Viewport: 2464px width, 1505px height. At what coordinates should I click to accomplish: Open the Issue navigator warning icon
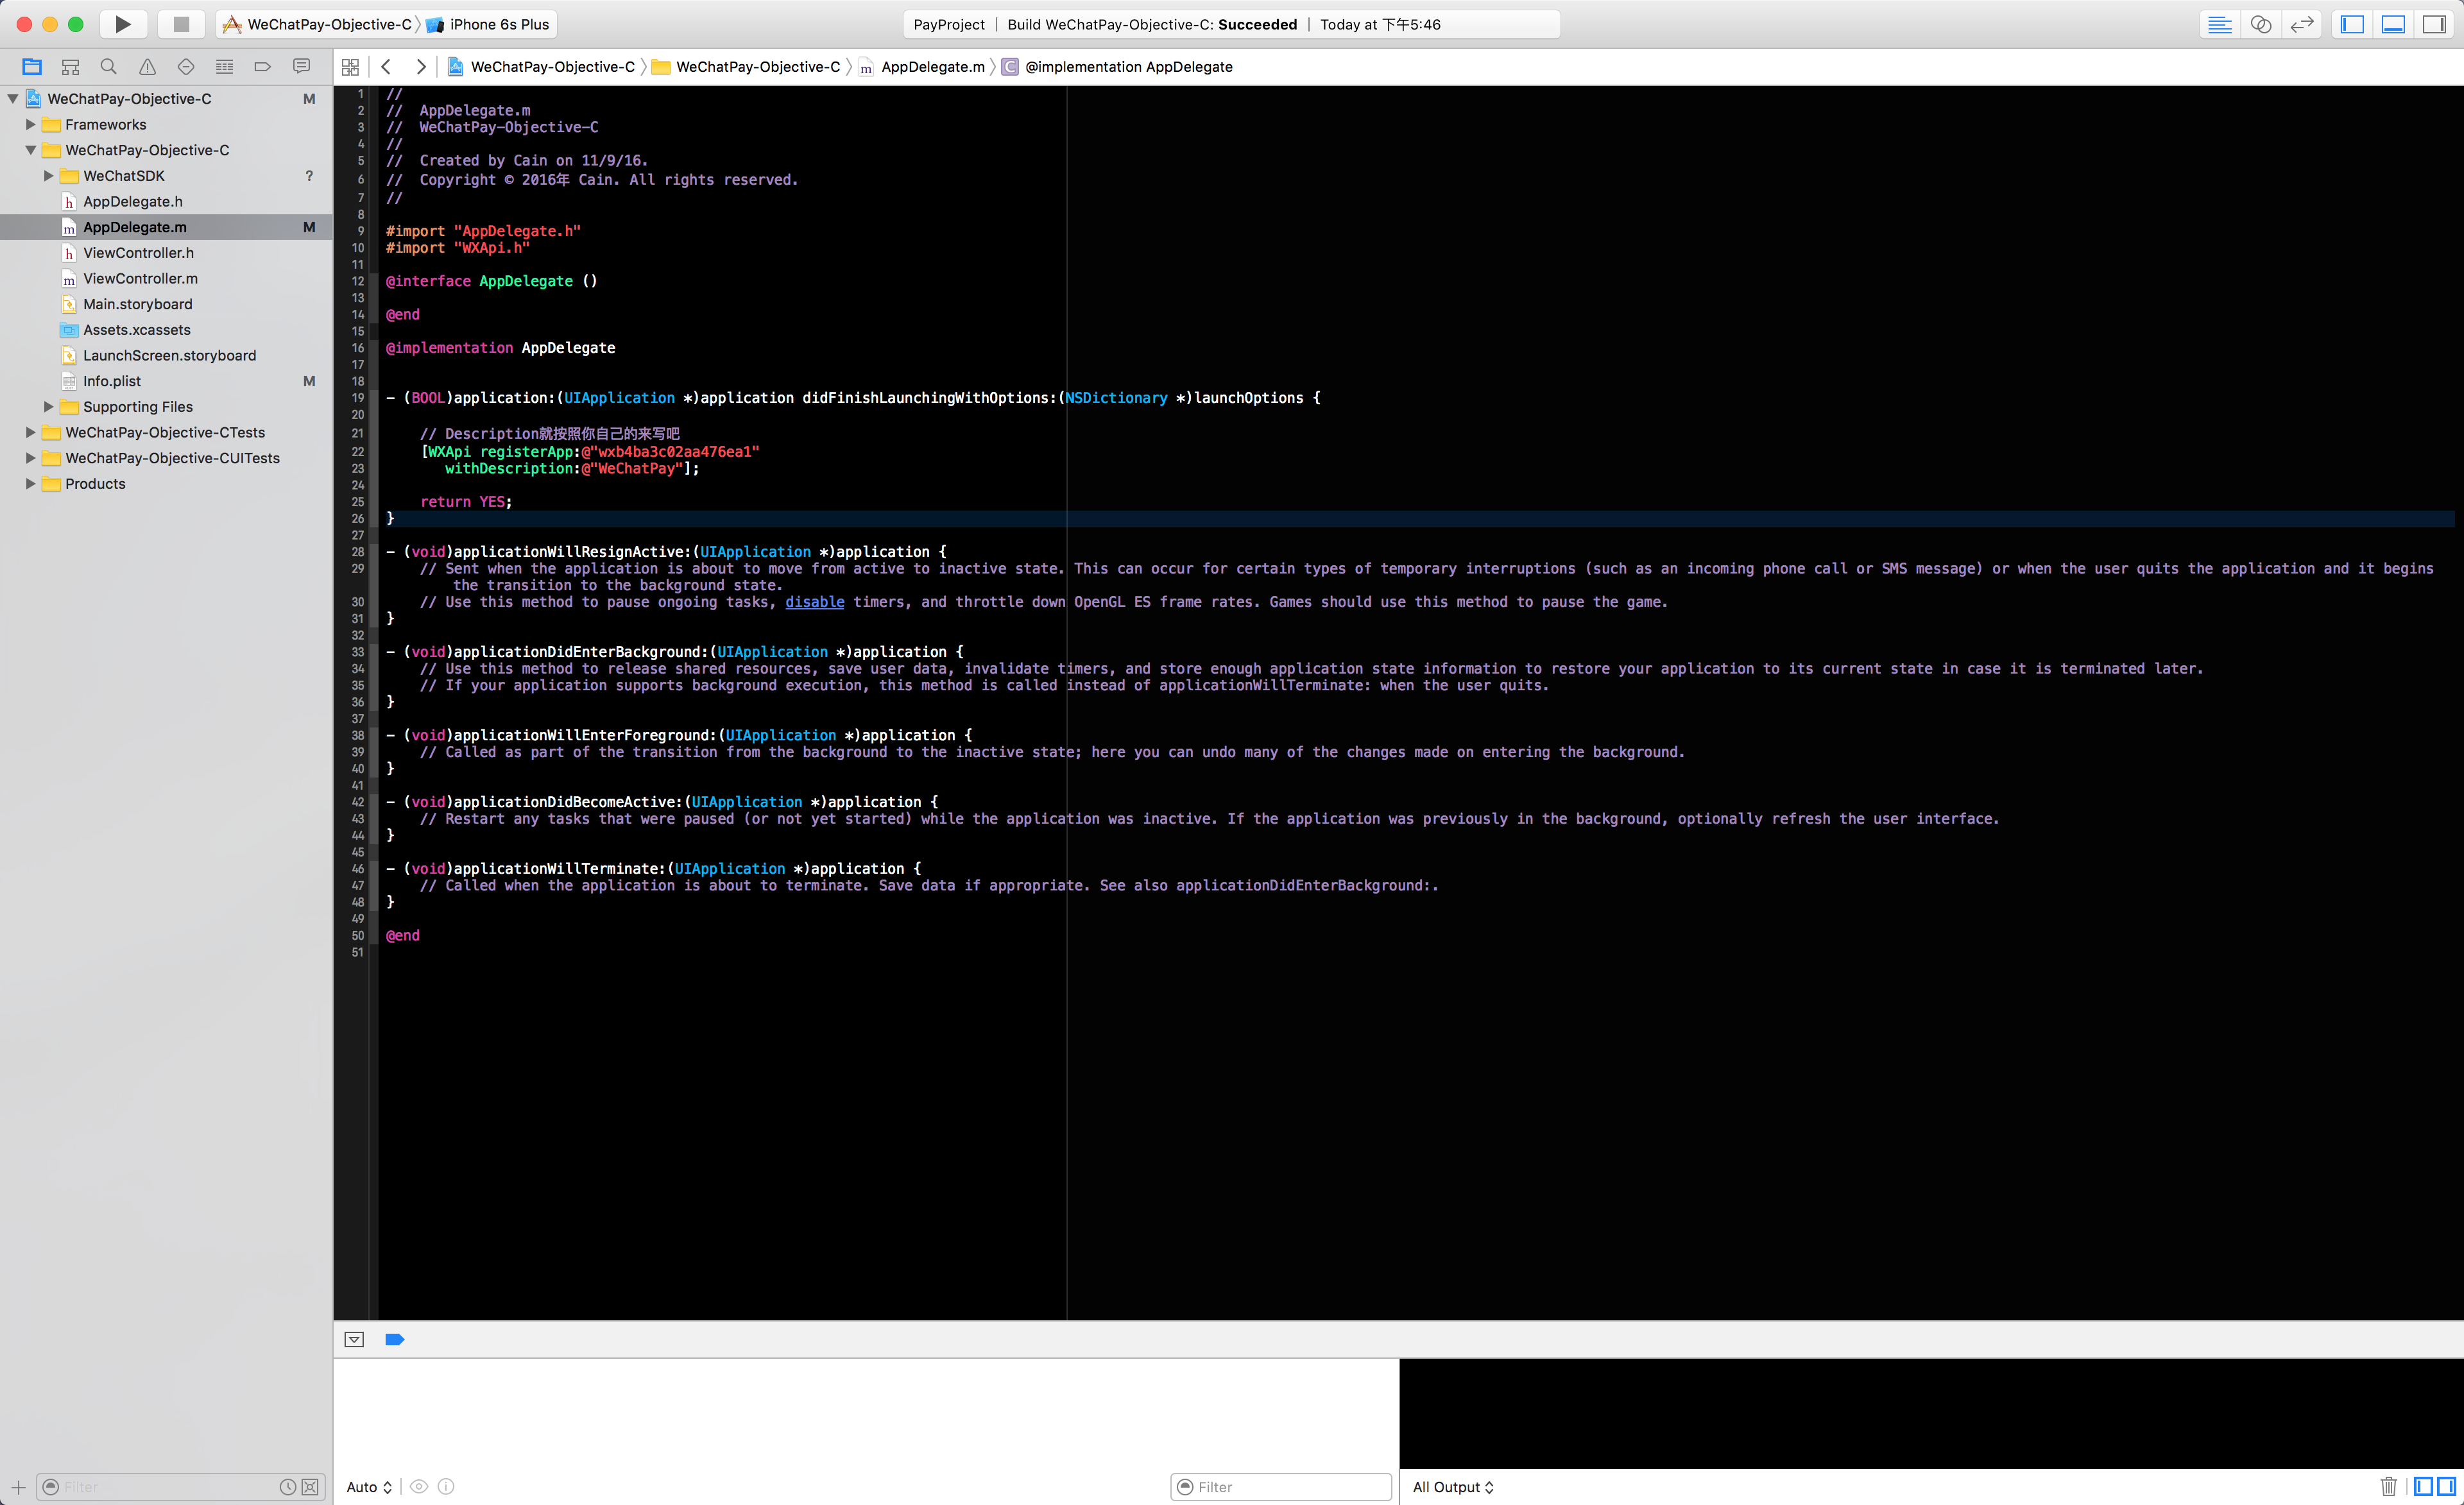(x=147, y=67)
